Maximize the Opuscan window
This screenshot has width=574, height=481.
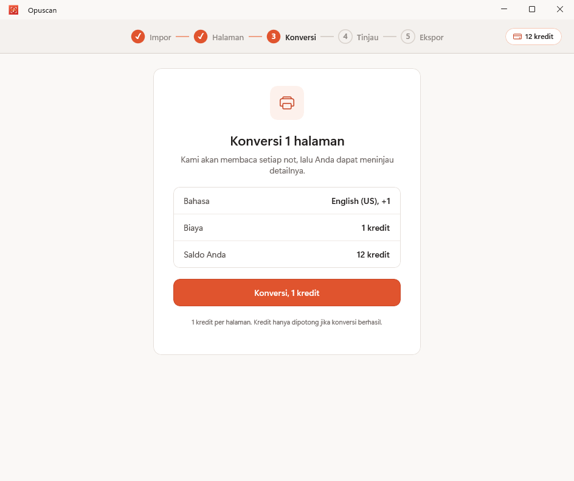(x=532, y=10)
